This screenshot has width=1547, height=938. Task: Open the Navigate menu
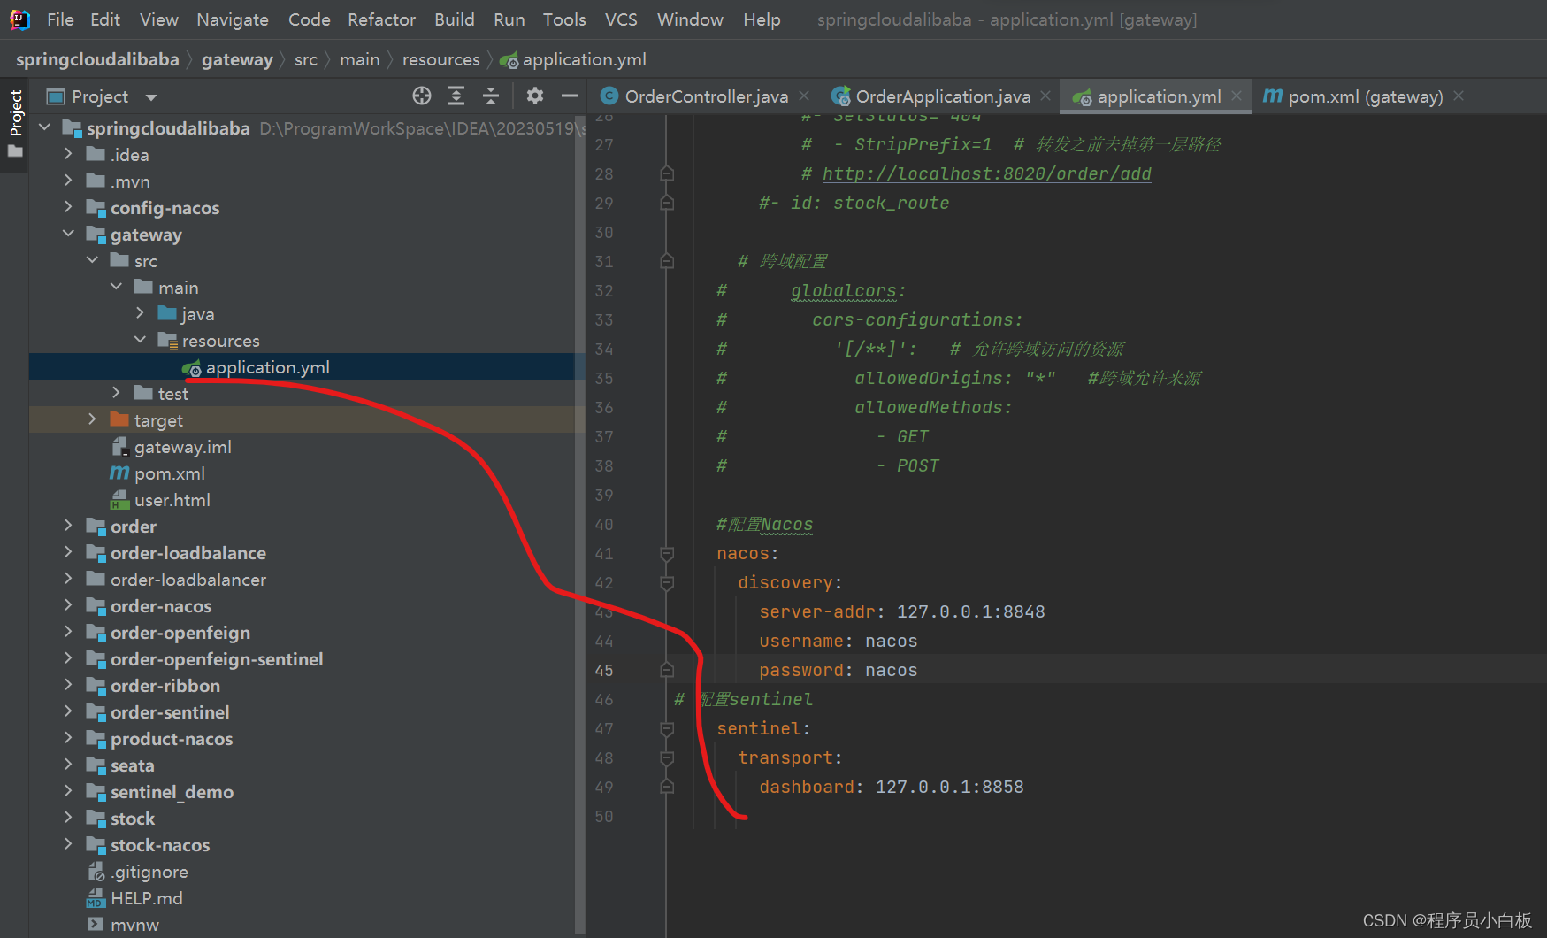(x=233, y=19)
